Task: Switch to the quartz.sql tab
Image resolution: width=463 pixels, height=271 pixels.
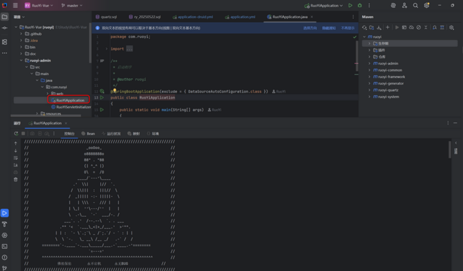Action: [x=106, y=17]
